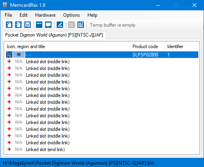Save the memory card using floppy disk icon
The image size is (204, 167).
[28, 25]
